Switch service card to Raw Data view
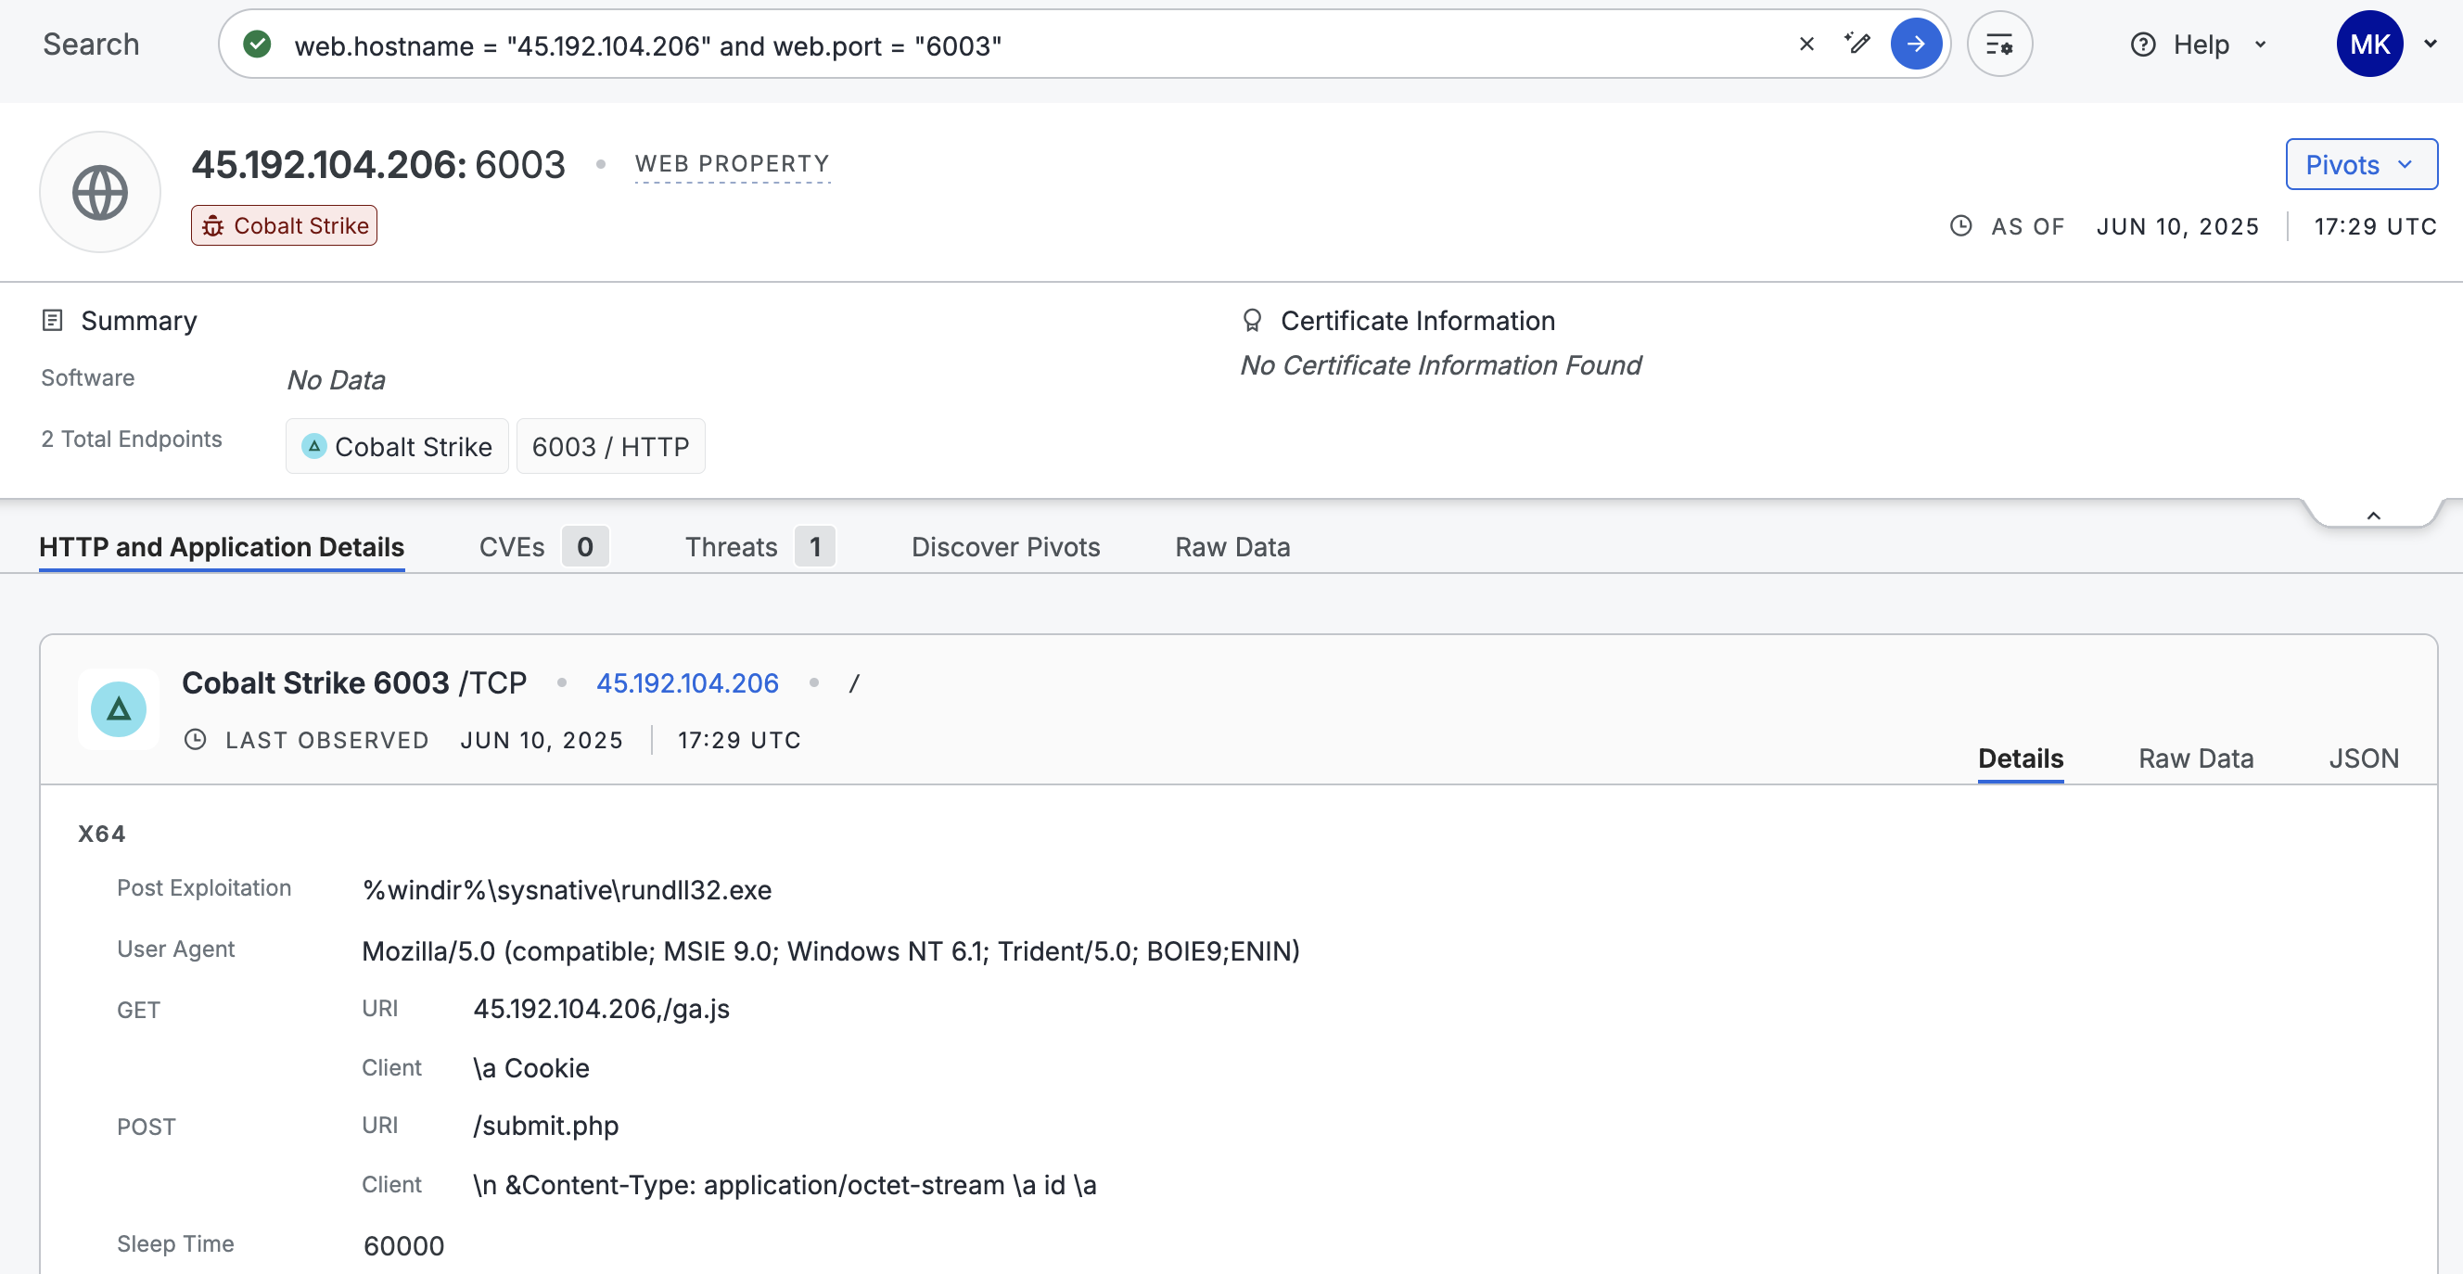Screen dimensions: 2463x1274 pos(2195,758)
